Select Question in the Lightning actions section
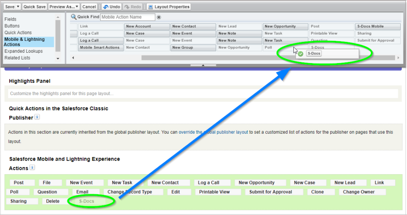Screen dimensions: 407x215 [x=51, y=192]
